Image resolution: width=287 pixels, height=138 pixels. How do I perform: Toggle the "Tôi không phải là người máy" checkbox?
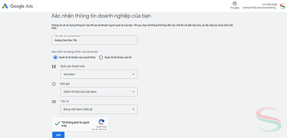pyautogui.click(x=57, y=123)
